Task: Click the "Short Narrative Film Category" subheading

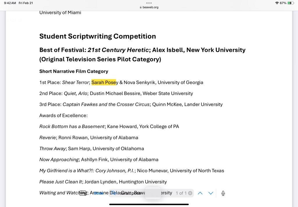Action: coord(74,71)
